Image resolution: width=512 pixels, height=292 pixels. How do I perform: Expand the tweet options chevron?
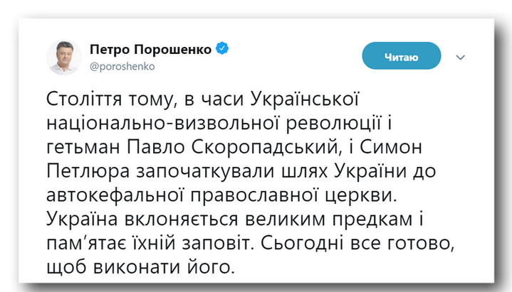tap(461, 58)
